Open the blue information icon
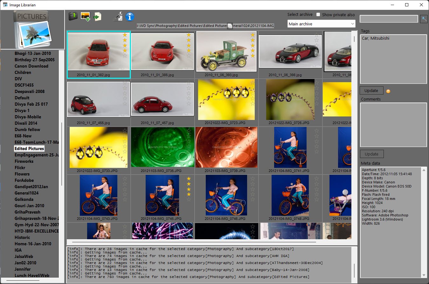This screenshot has height=284, width=429. coord(130,16)
